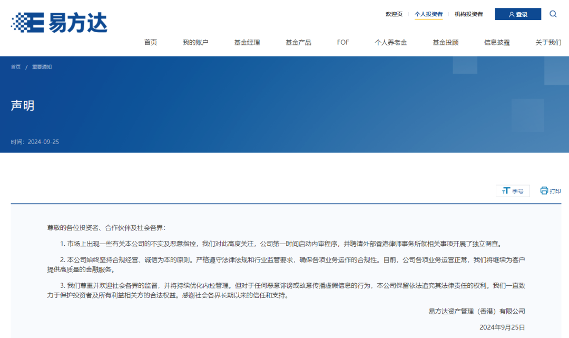Select 个人投资者 investor tab

tap(428, 14)
